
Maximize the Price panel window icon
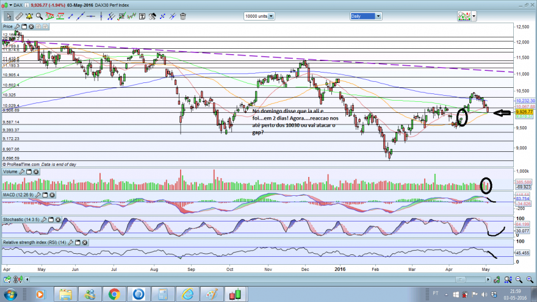click(24, 26)
